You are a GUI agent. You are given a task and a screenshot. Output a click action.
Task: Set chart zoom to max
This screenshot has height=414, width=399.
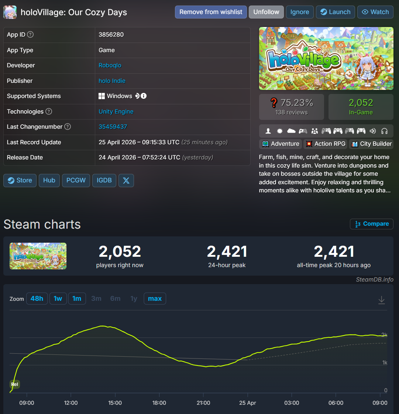[155, 299]
